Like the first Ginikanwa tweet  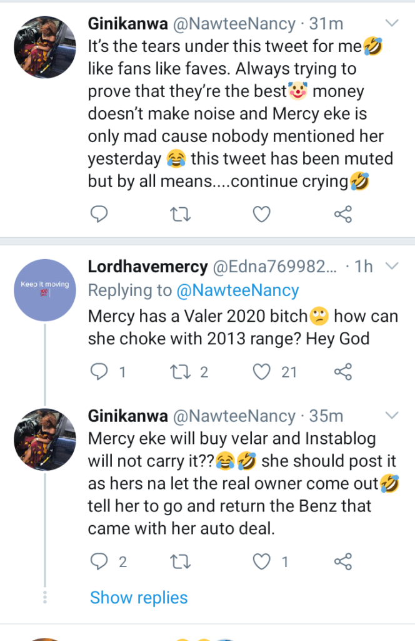tap(261, 215)
